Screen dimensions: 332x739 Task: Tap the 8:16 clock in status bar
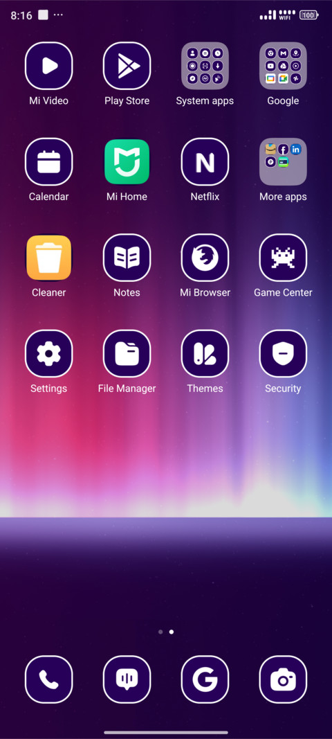pyautogui.click(x=21, y=15)
